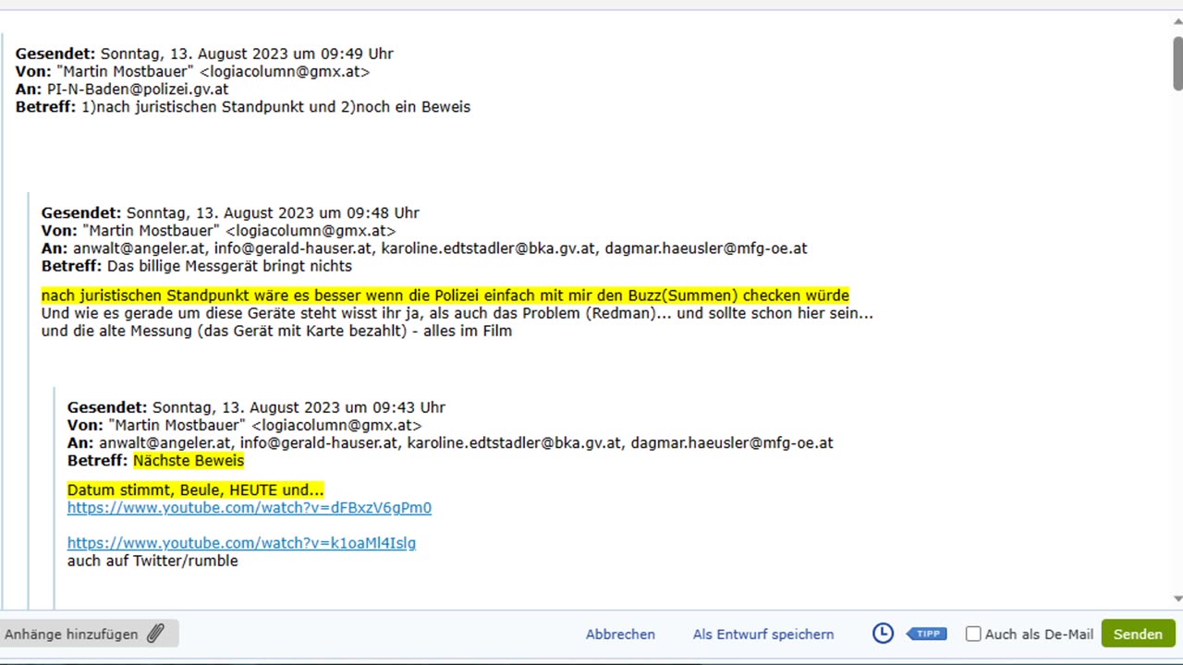This screenshot has height=665, width=1183.
Task: Click the line 'Sonntag, 13. August 2023 um 09:48 Uhr'
Action: [x=273, y=213]
